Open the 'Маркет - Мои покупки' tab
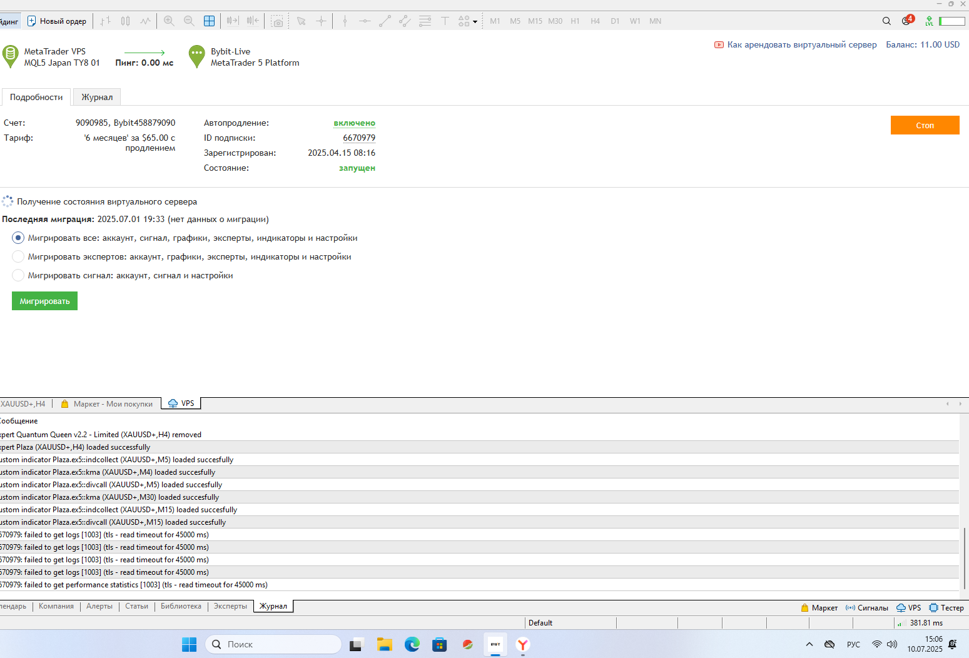 click(107, 404)
